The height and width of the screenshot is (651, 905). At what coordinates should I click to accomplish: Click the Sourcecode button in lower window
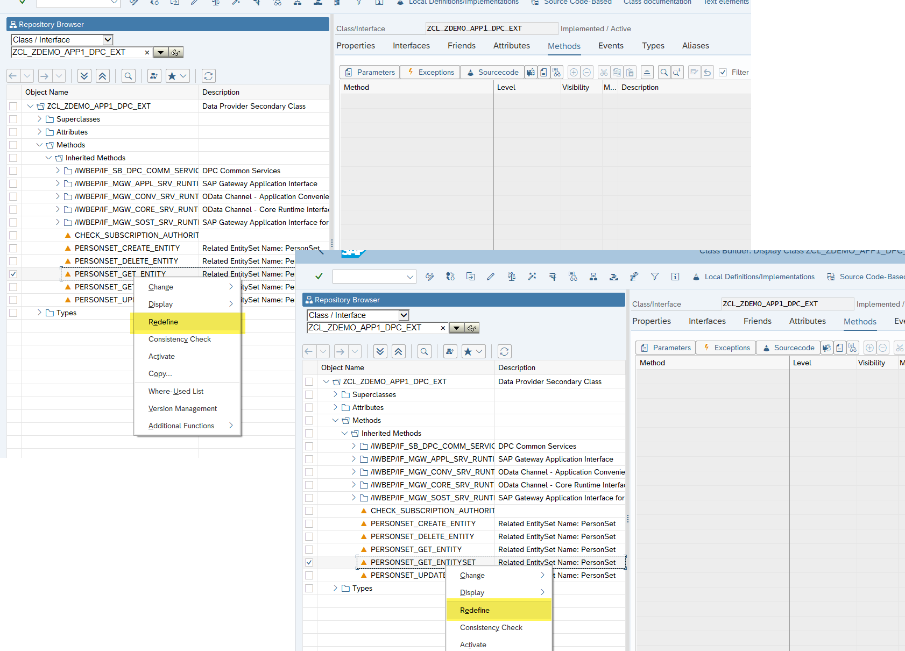click(x=788, y=348)
